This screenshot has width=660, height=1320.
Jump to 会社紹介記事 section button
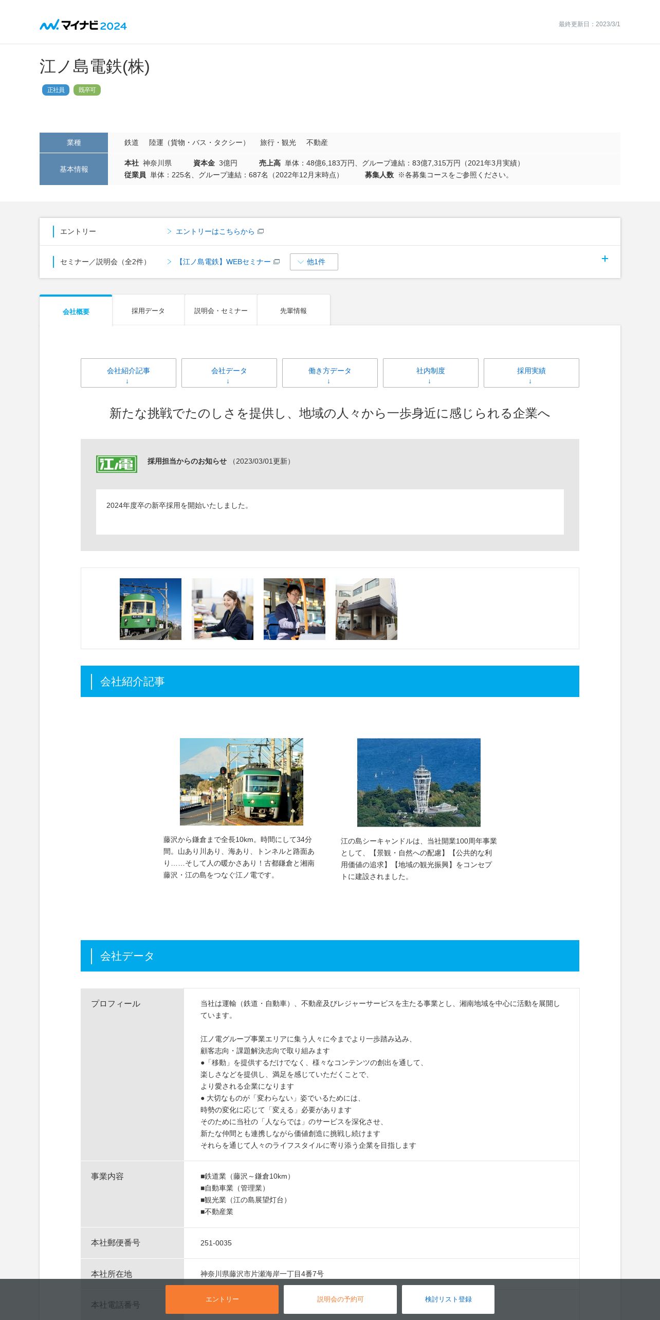pos(129,373)
